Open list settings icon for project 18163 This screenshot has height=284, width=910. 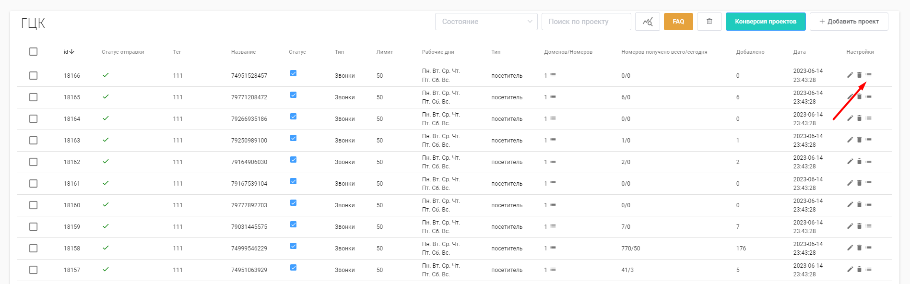[869, 140]
